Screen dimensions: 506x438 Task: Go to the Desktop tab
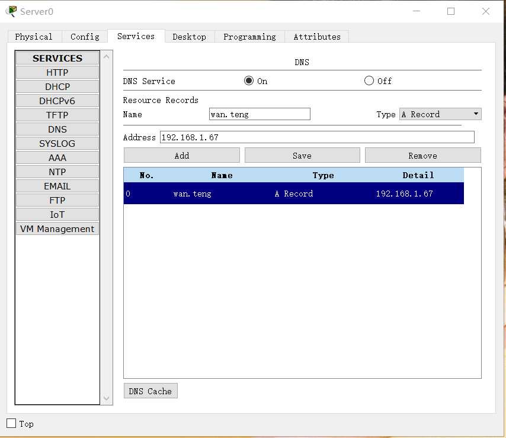pos(190,37)
